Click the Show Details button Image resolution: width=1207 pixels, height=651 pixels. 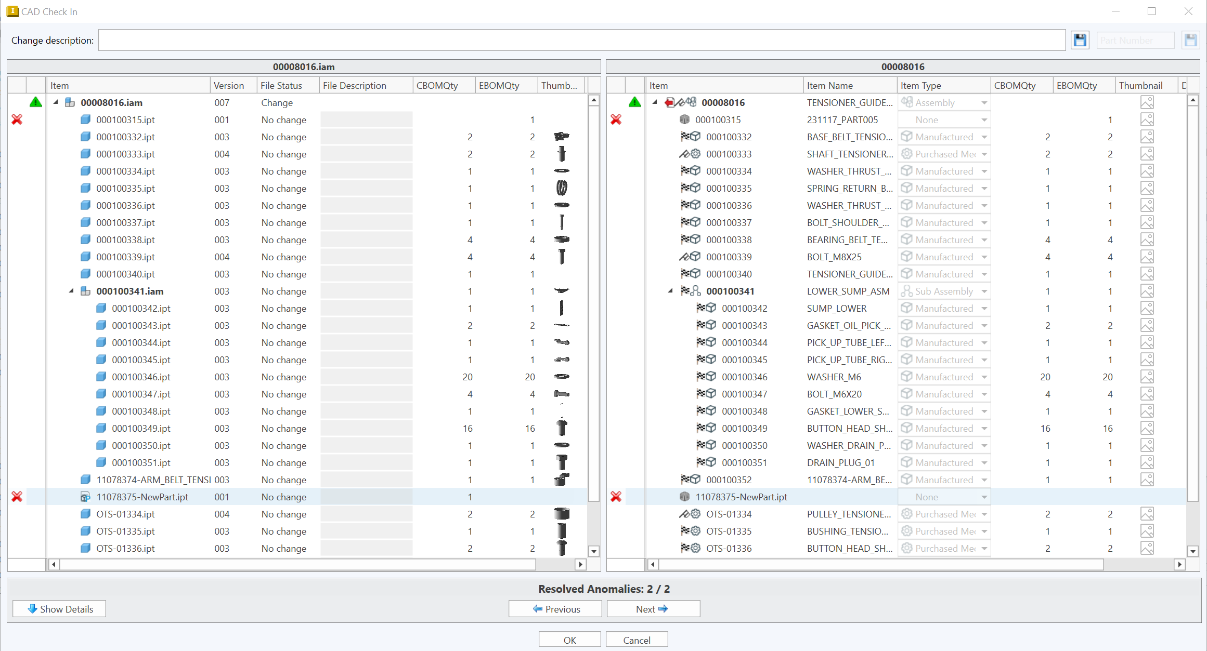click(x=59, y=608)
